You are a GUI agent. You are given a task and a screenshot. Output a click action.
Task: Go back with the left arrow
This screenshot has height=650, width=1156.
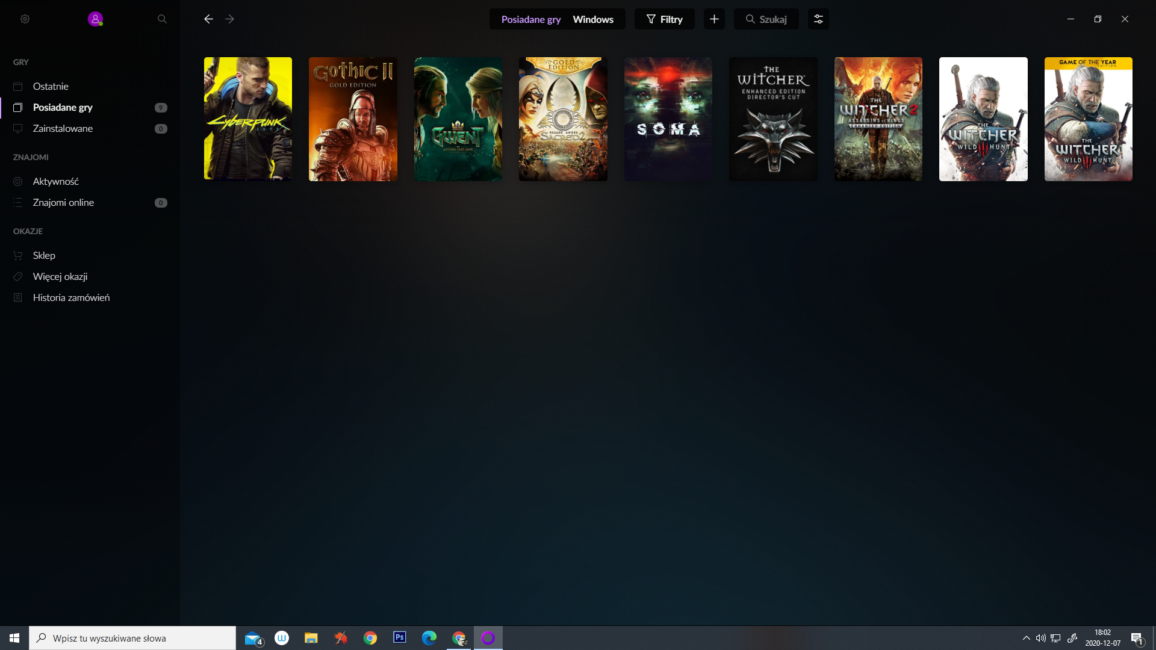click(x=208, y=19)
